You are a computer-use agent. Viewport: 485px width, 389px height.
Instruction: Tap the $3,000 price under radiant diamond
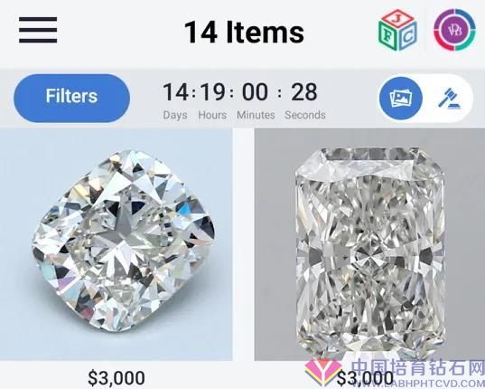click(365, 378)
